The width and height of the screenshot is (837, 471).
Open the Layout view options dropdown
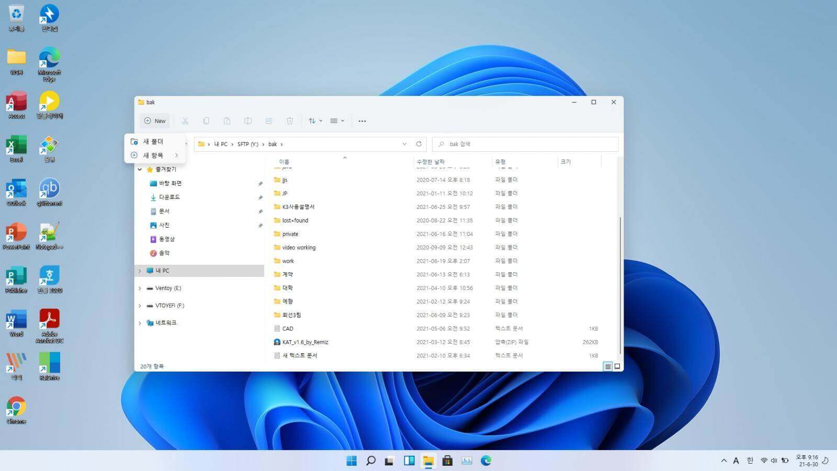pos(337,121)
